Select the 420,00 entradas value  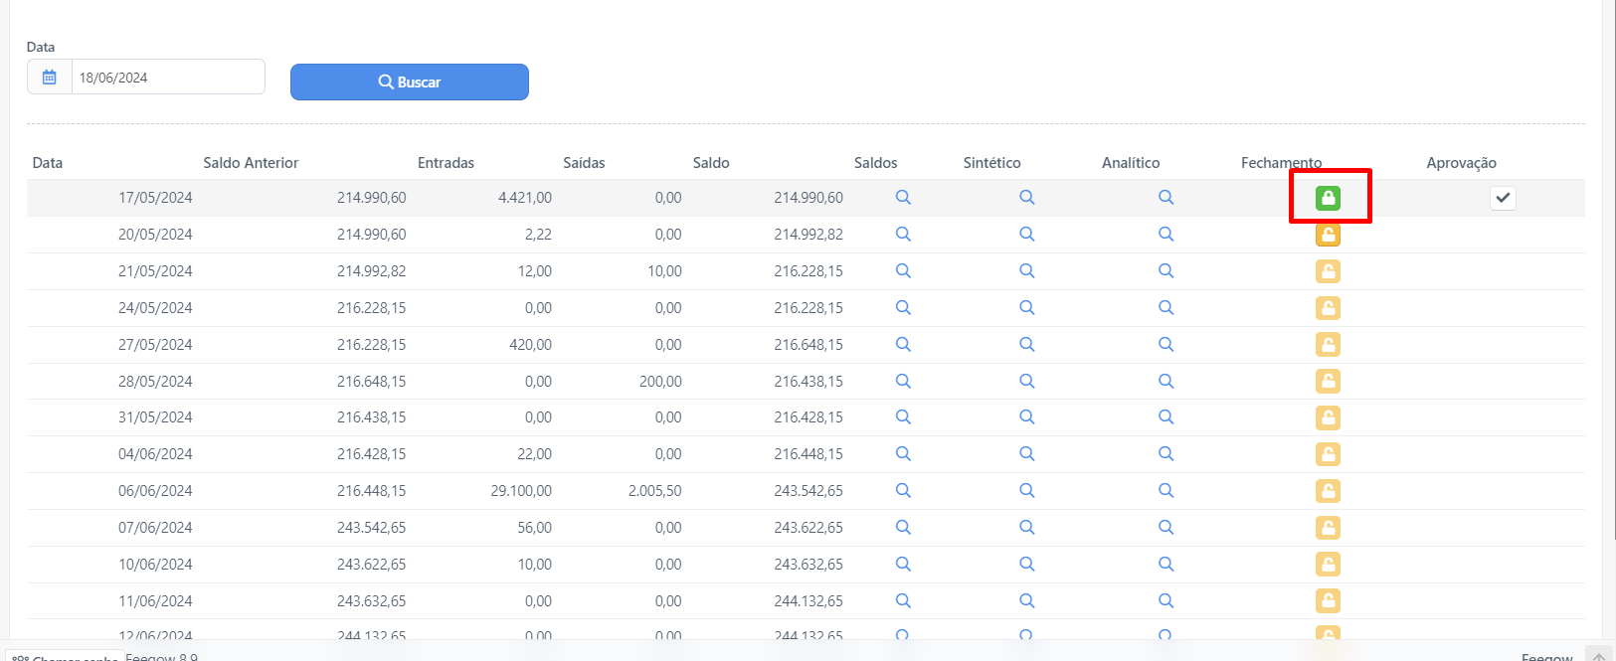(530, 345)
